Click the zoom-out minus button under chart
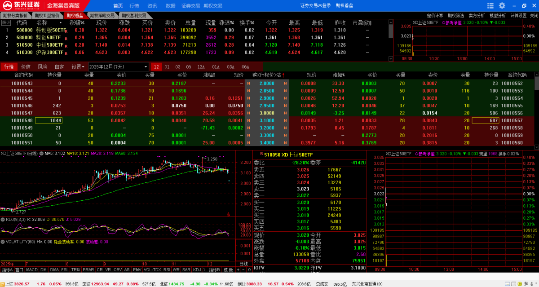Image resolution: width=539 pixels, height=287 pixels. pos(243,270)
